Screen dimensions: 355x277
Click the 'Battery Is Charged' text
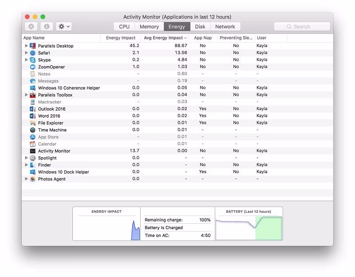point(163,228)
